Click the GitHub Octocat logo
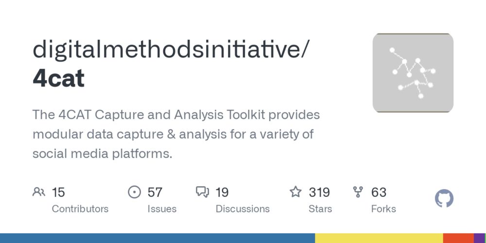Screen dimensions: 486x243 coord(444,198)
